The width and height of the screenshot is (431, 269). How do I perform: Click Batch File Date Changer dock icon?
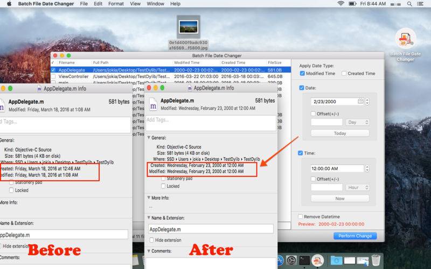tap(317, 260)
